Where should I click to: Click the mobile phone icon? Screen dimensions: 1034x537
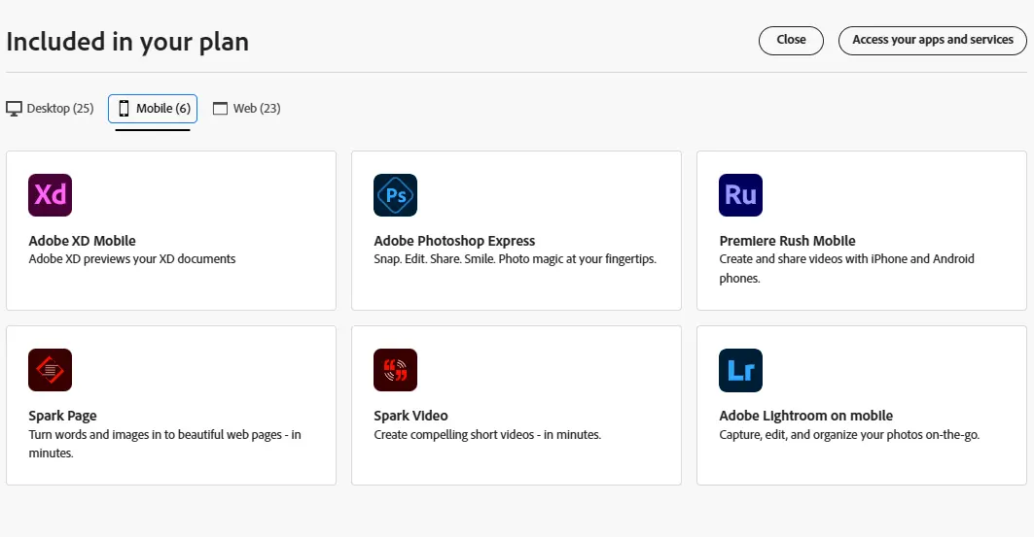[x=124, y=109]
